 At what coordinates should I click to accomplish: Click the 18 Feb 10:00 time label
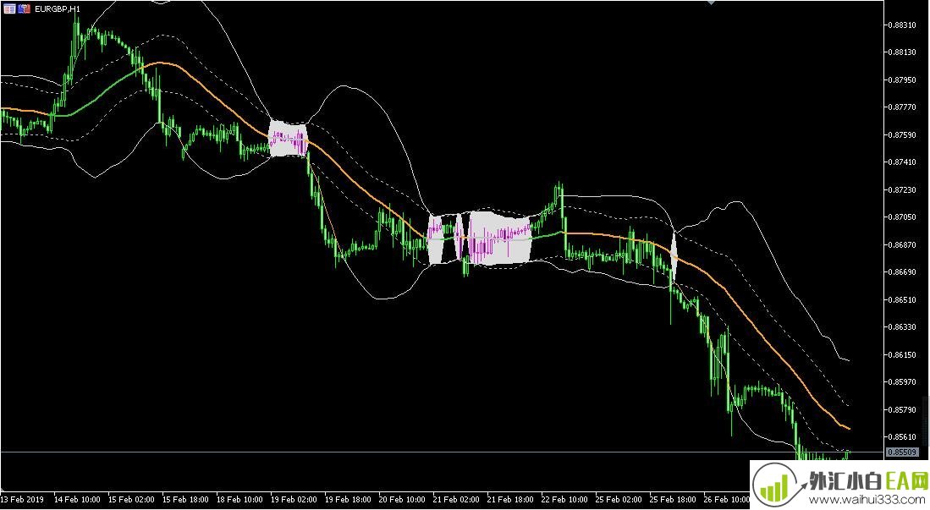[239, 499]
